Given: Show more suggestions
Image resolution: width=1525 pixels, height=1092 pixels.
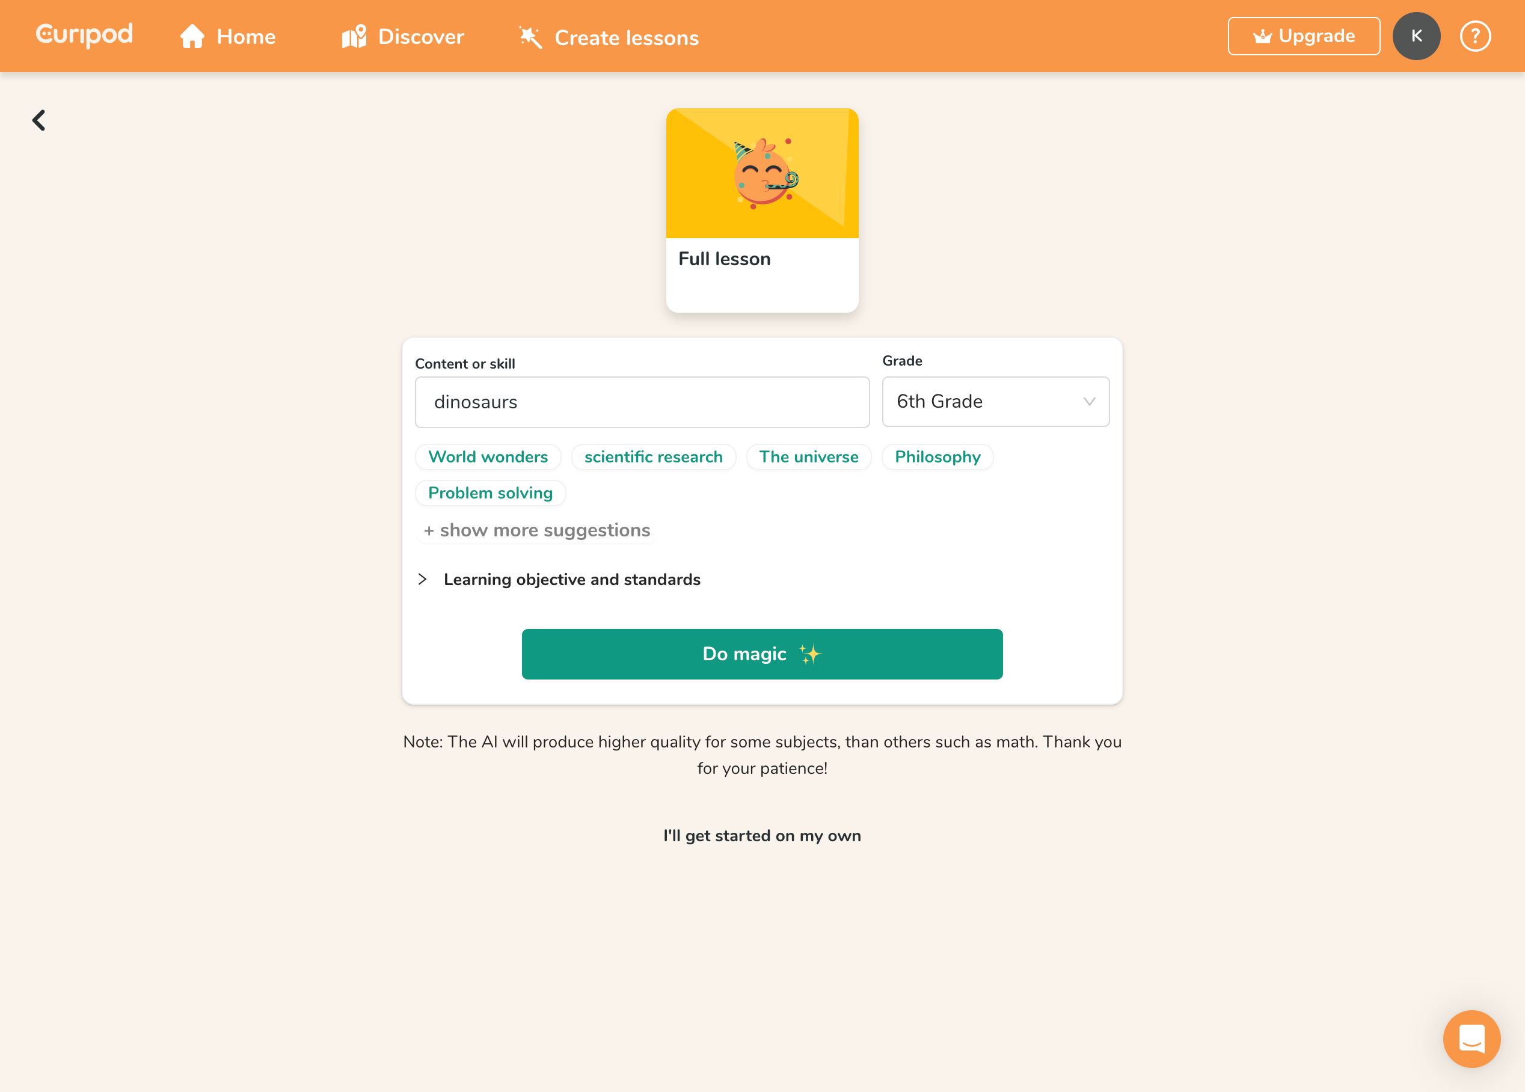Looking at the screenshot, I should [536, 530].
